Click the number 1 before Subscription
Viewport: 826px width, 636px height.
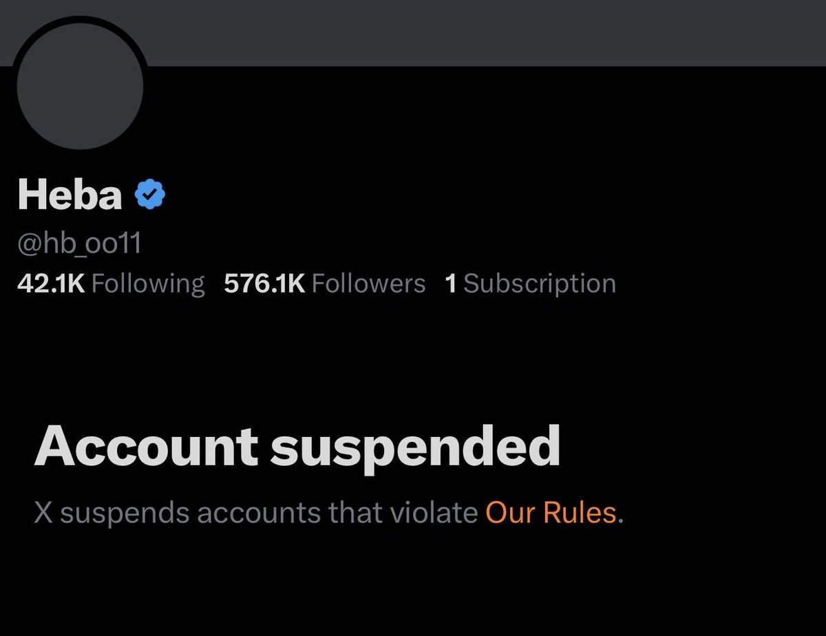[451, 284]
